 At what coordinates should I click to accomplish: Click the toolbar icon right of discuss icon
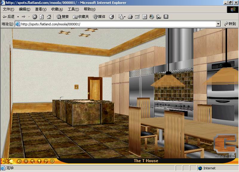click(152, 17)
